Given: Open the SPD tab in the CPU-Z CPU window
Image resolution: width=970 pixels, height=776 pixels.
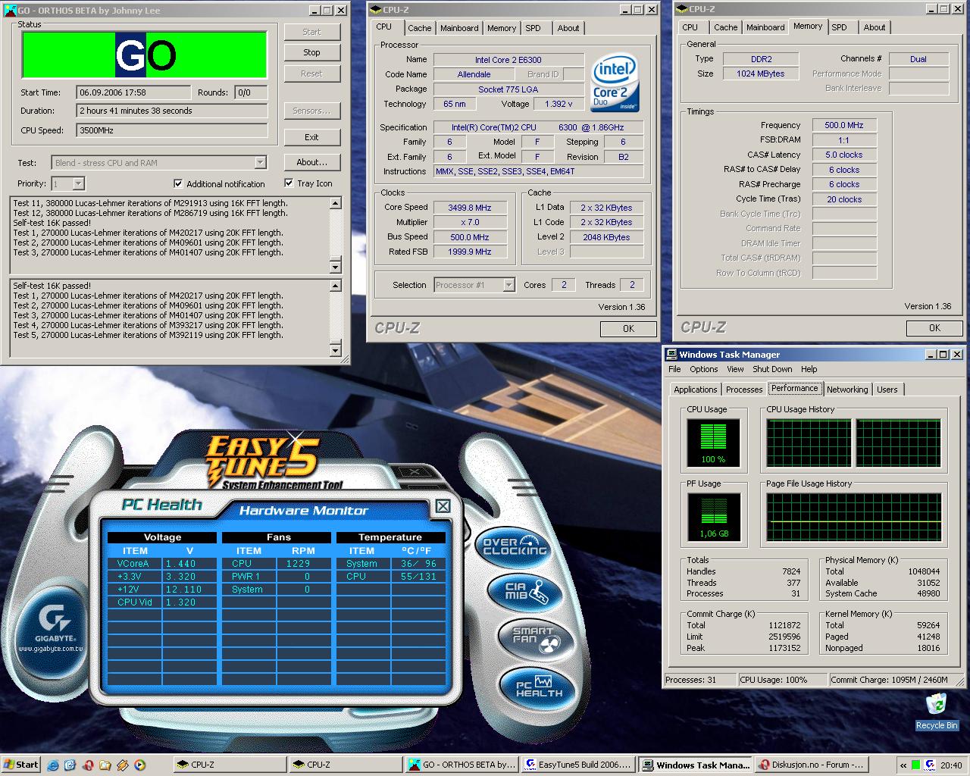Looking at the screenshot, I should (533, 28).
